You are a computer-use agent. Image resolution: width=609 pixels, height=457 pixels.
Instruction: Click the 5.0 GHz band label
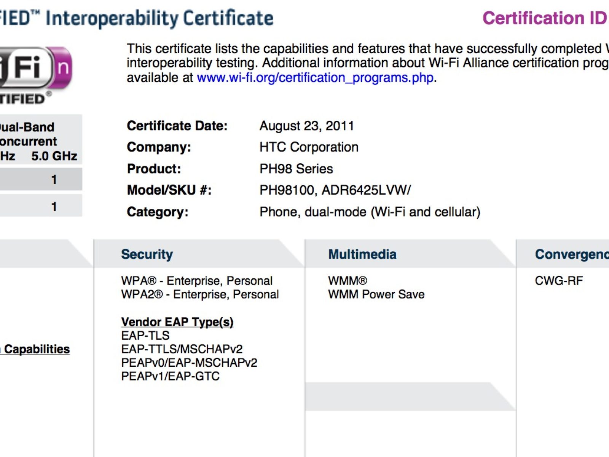point(54,156)
